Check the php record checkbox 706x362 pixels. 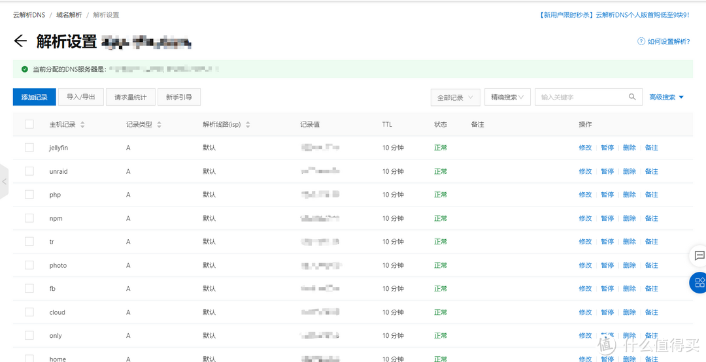point(29,195)
